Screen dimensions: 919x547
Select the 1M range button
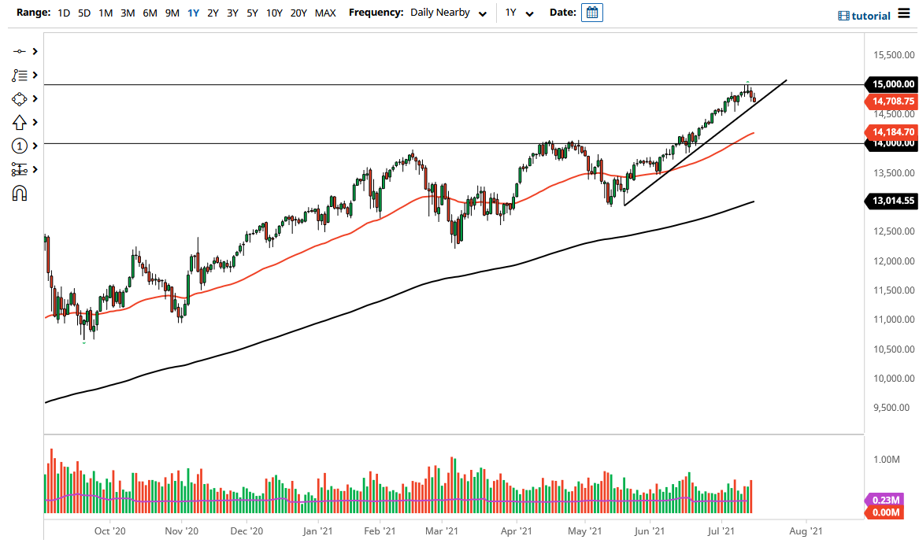(106, 13)
